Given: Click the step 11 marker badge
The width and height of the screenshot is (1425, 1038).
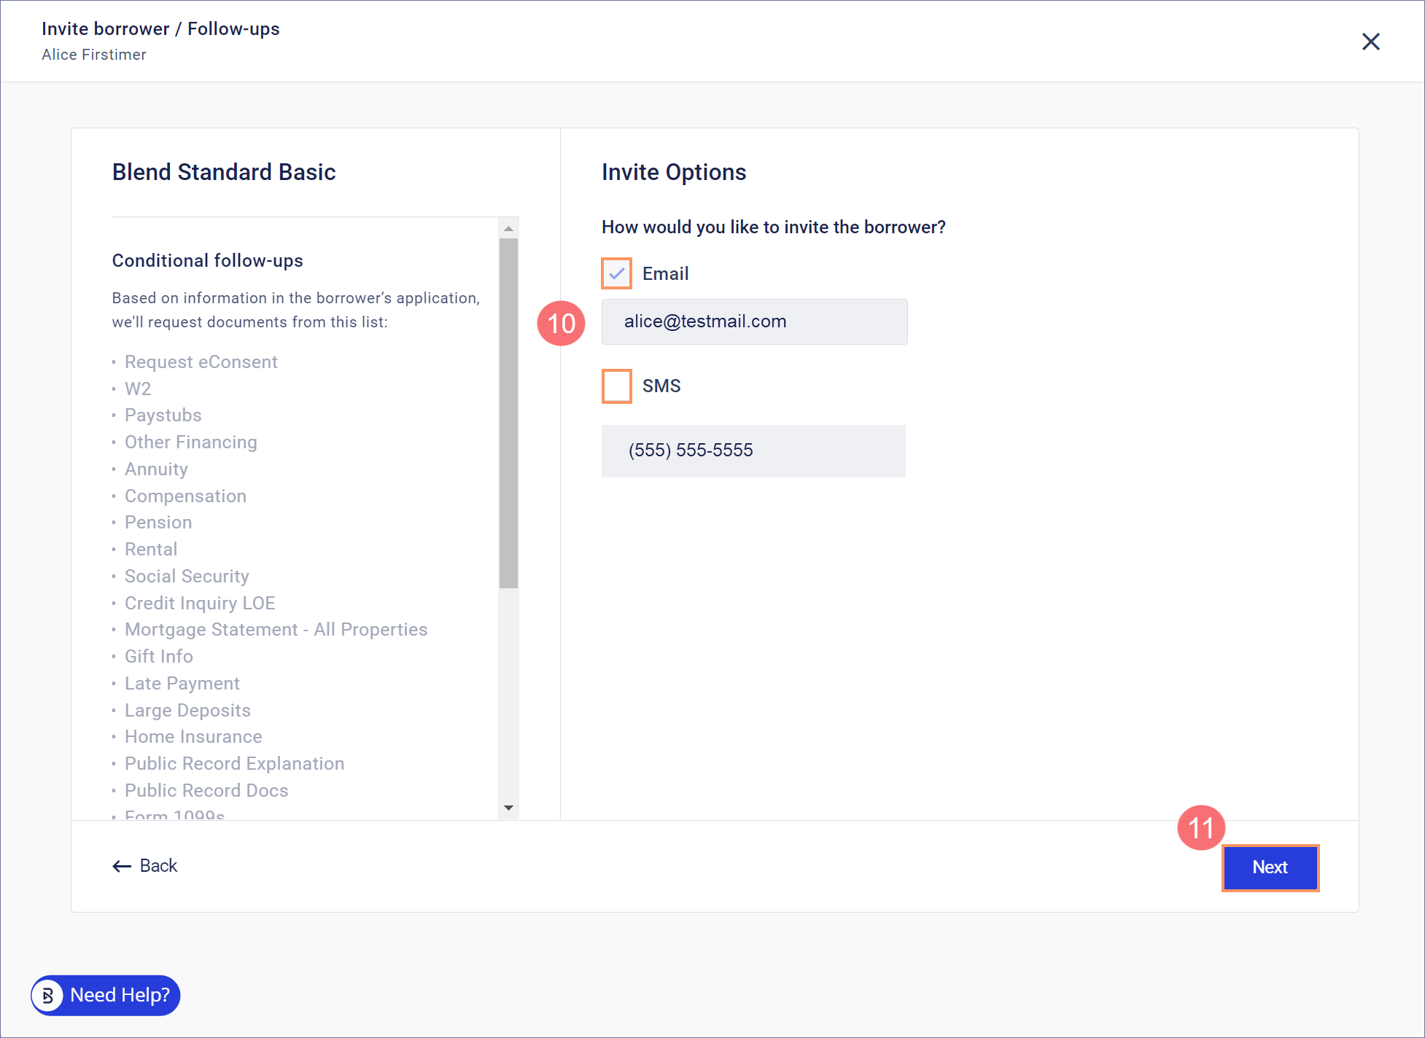Looking at the screenshot, I should 1200,827.
